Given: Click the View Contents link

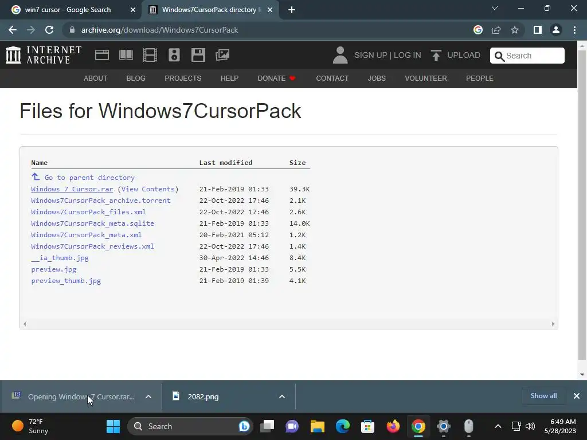Looking at the screenshot, I should tap(148, 189).
